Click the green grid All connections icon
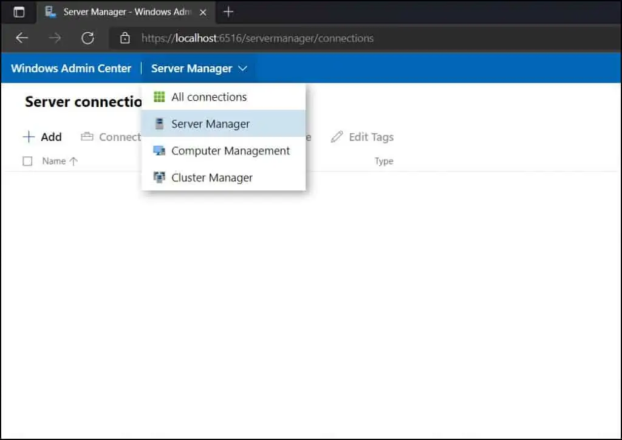 (159, 97)
